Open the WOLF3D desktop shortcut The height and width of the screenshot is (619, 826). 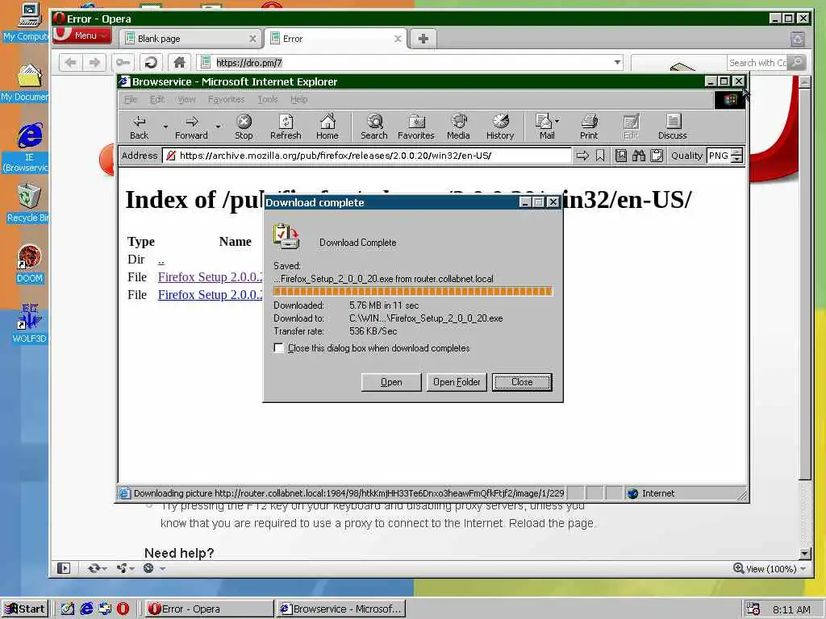30,323
